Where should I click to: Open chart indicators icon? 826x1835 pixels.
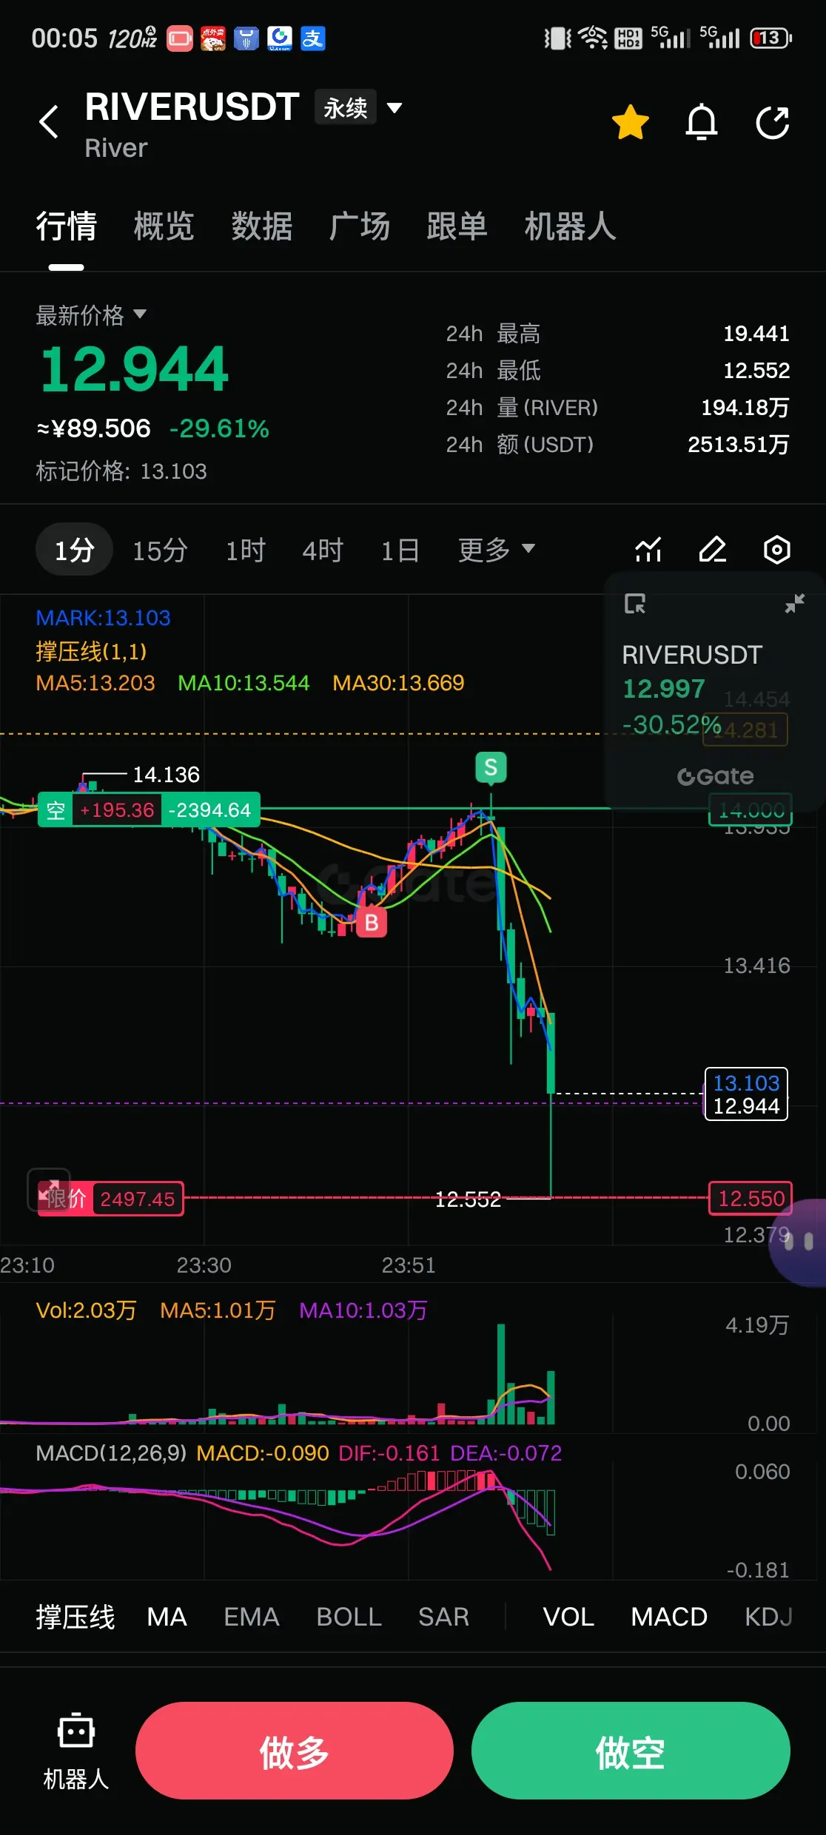pyautogui.click(x=648, y=550)
